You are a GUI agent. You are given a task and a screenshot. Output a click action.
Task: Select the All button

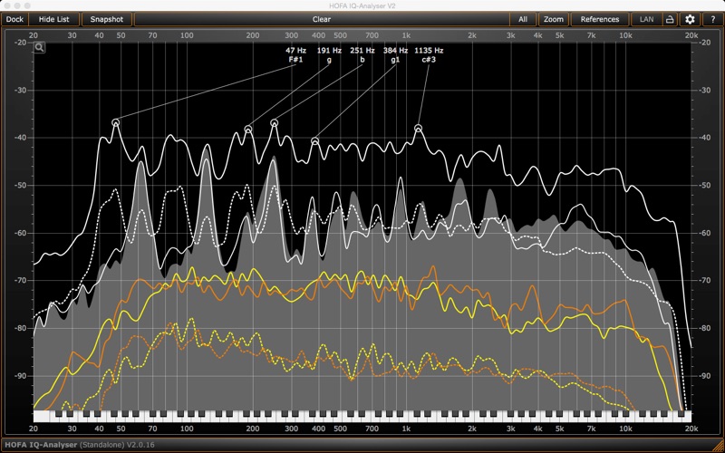(x=523, y=19)
